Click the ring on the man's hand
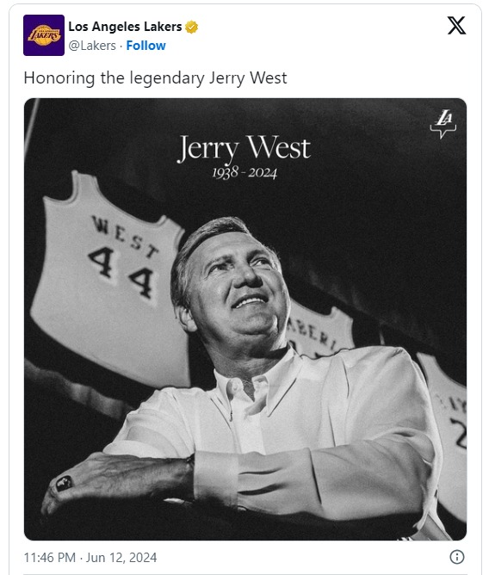This screenshot has width=489, height=575. (x=64, y=483)
